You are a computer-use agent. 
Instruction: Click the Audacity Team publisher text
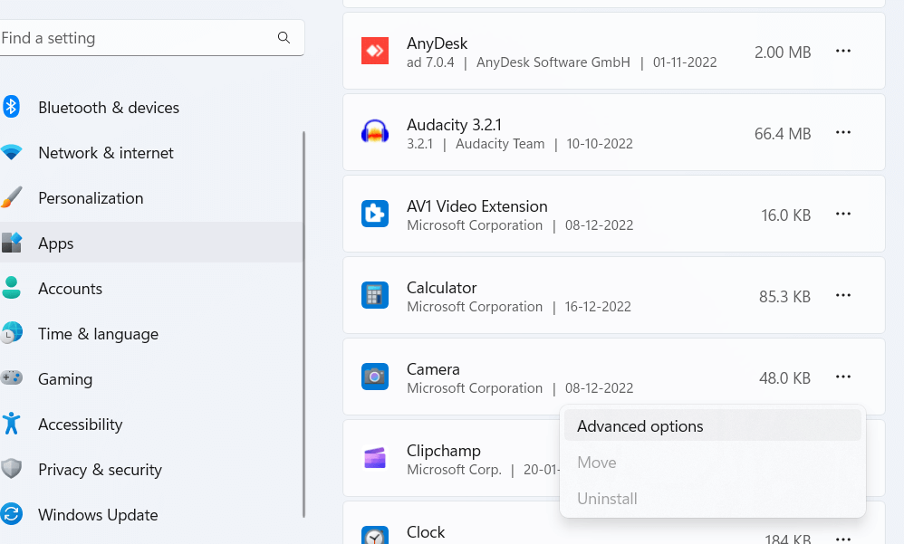(x=500, y=144)
